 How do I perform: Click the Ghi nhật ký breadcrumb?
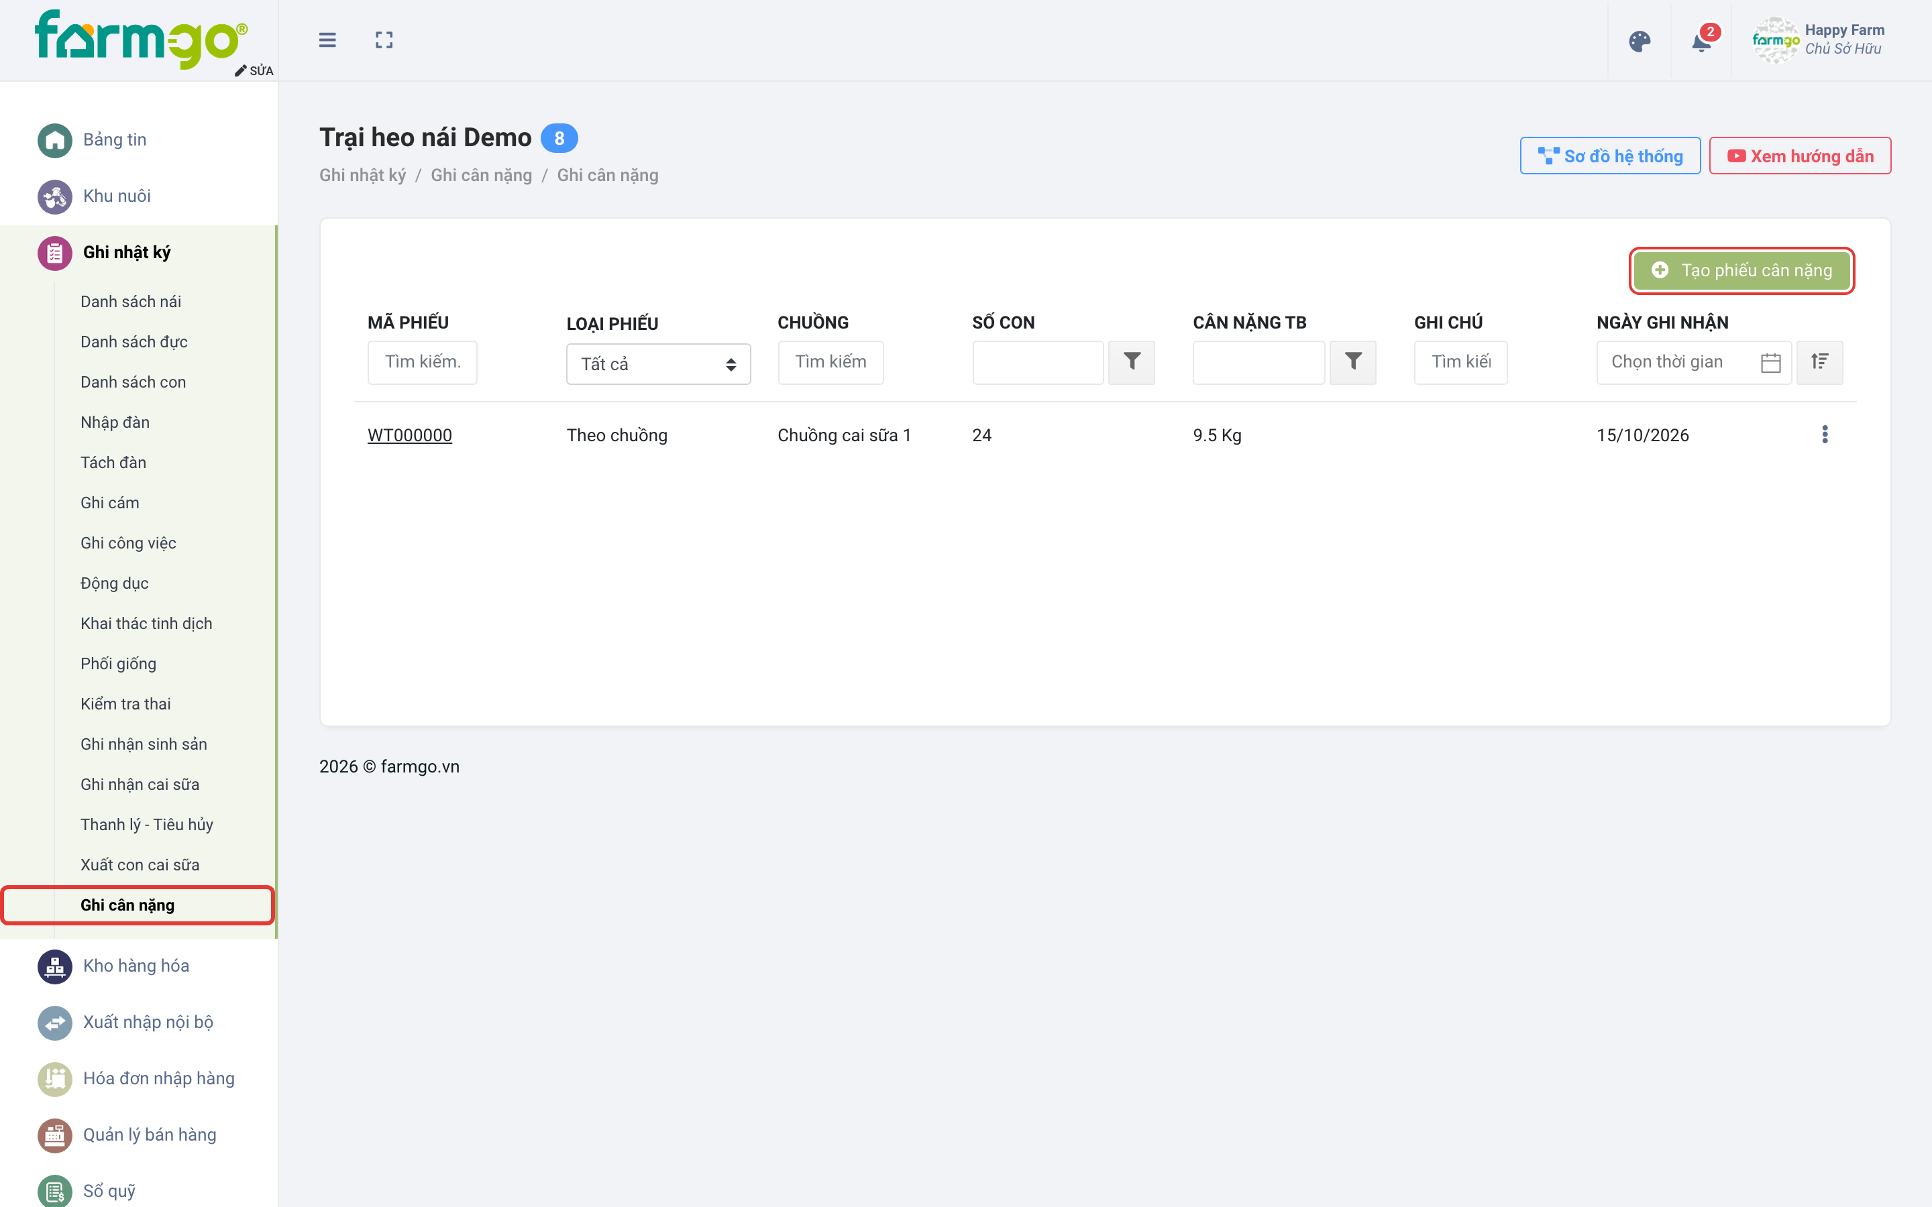click(x=362, y=176)
